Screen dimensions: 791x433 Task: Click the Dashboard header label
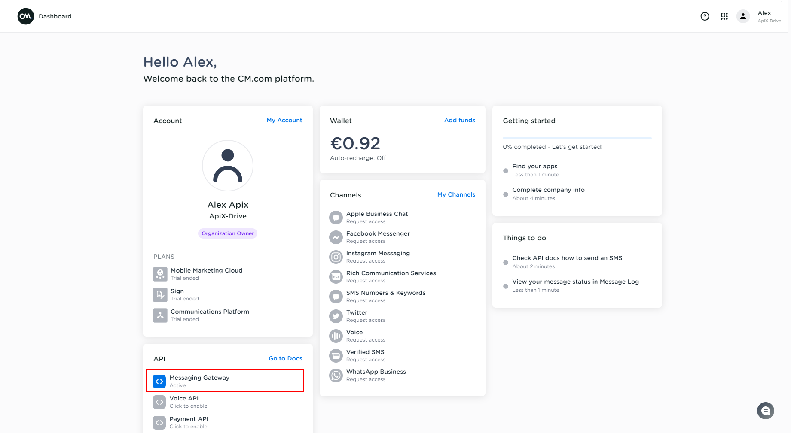(x=55, y=16)
